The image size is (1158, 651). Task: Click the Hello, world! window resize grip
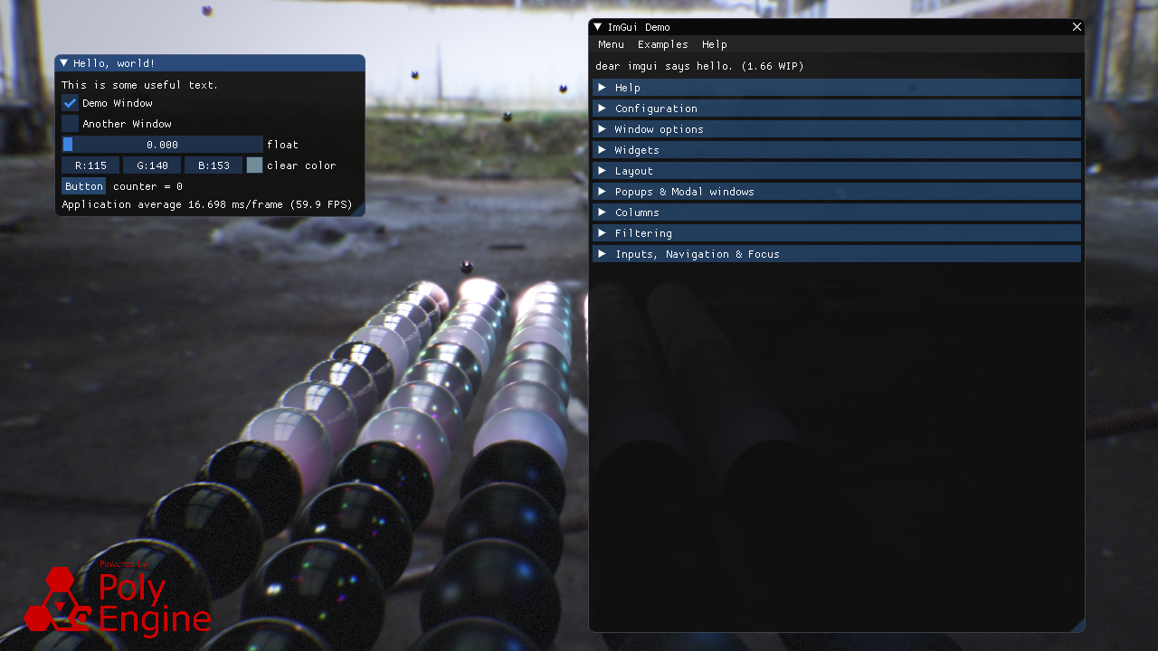click(358, 210)
